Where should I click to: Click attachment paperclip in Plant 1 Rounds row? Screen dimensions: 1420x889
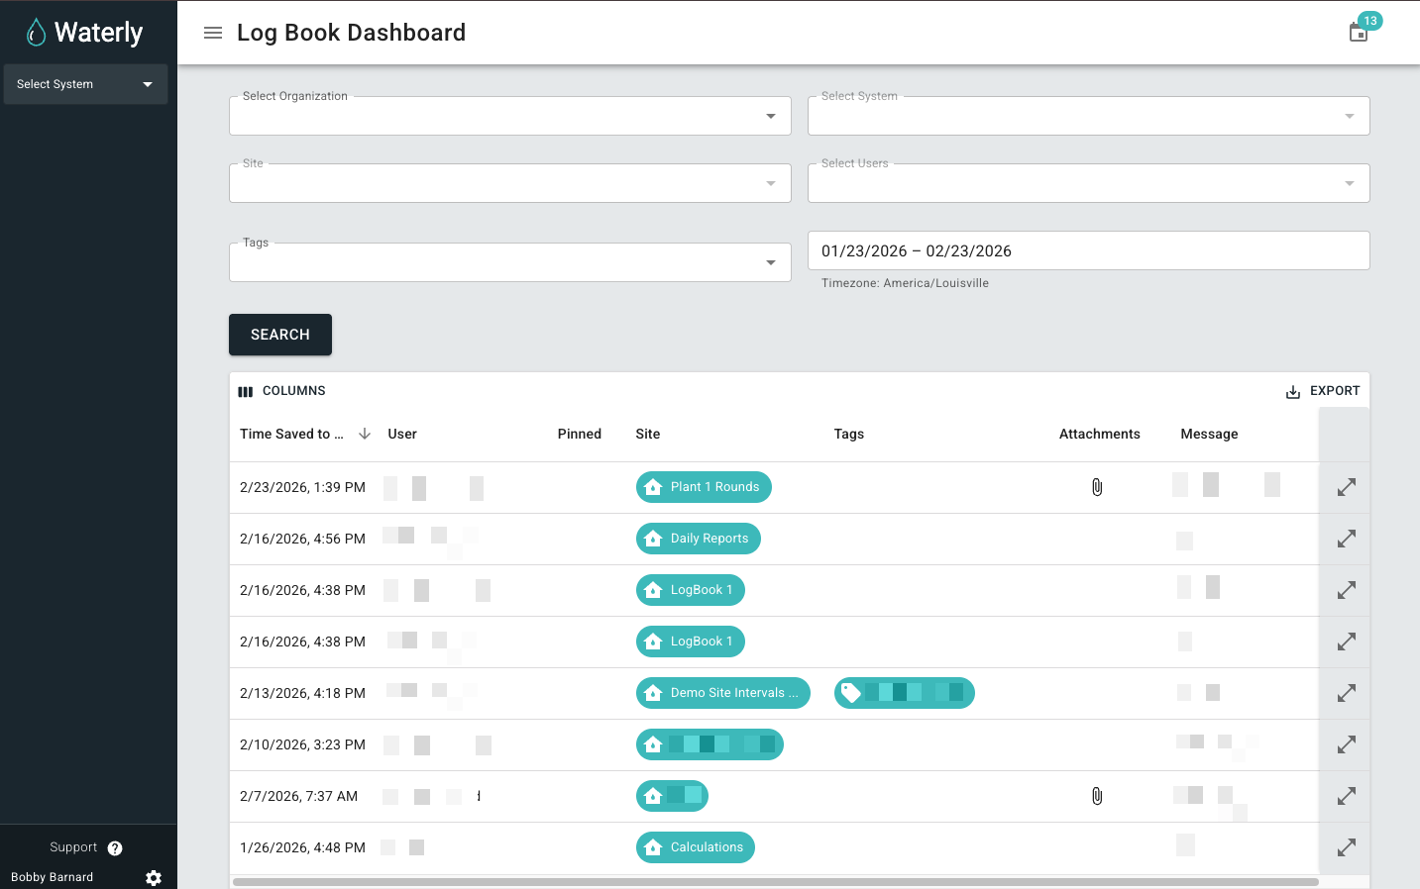point(1097,487)
